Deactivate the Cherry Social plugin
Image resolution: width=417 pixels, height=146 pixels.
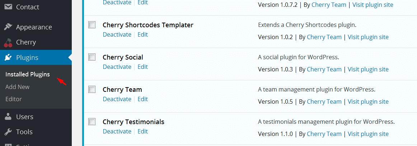tap(117, 67)
